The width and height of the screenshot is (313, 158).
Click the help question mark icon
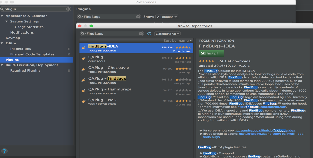point(4,151)
